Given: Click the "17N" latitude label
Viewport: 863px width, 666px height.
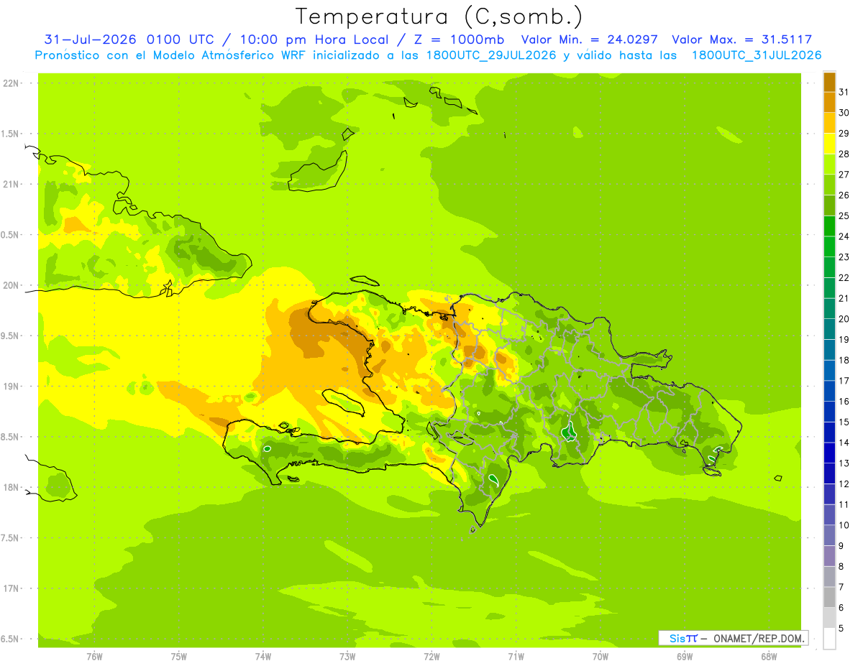Looking at the screenshot, I should point(11,588).
